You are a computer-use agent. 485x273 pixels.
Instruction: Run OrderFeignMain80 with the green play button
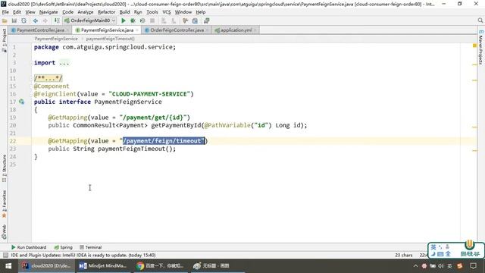click(124, 20)
